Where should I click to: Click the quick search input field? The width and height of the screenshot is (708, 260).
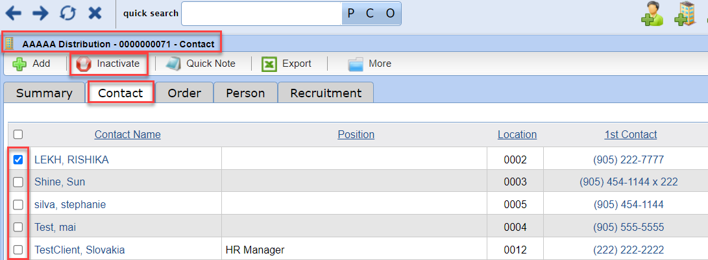(x=262, y=14)
